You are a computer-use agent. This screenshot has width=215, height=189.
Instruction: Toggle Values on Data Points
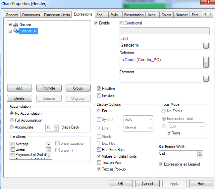point(99,156)
